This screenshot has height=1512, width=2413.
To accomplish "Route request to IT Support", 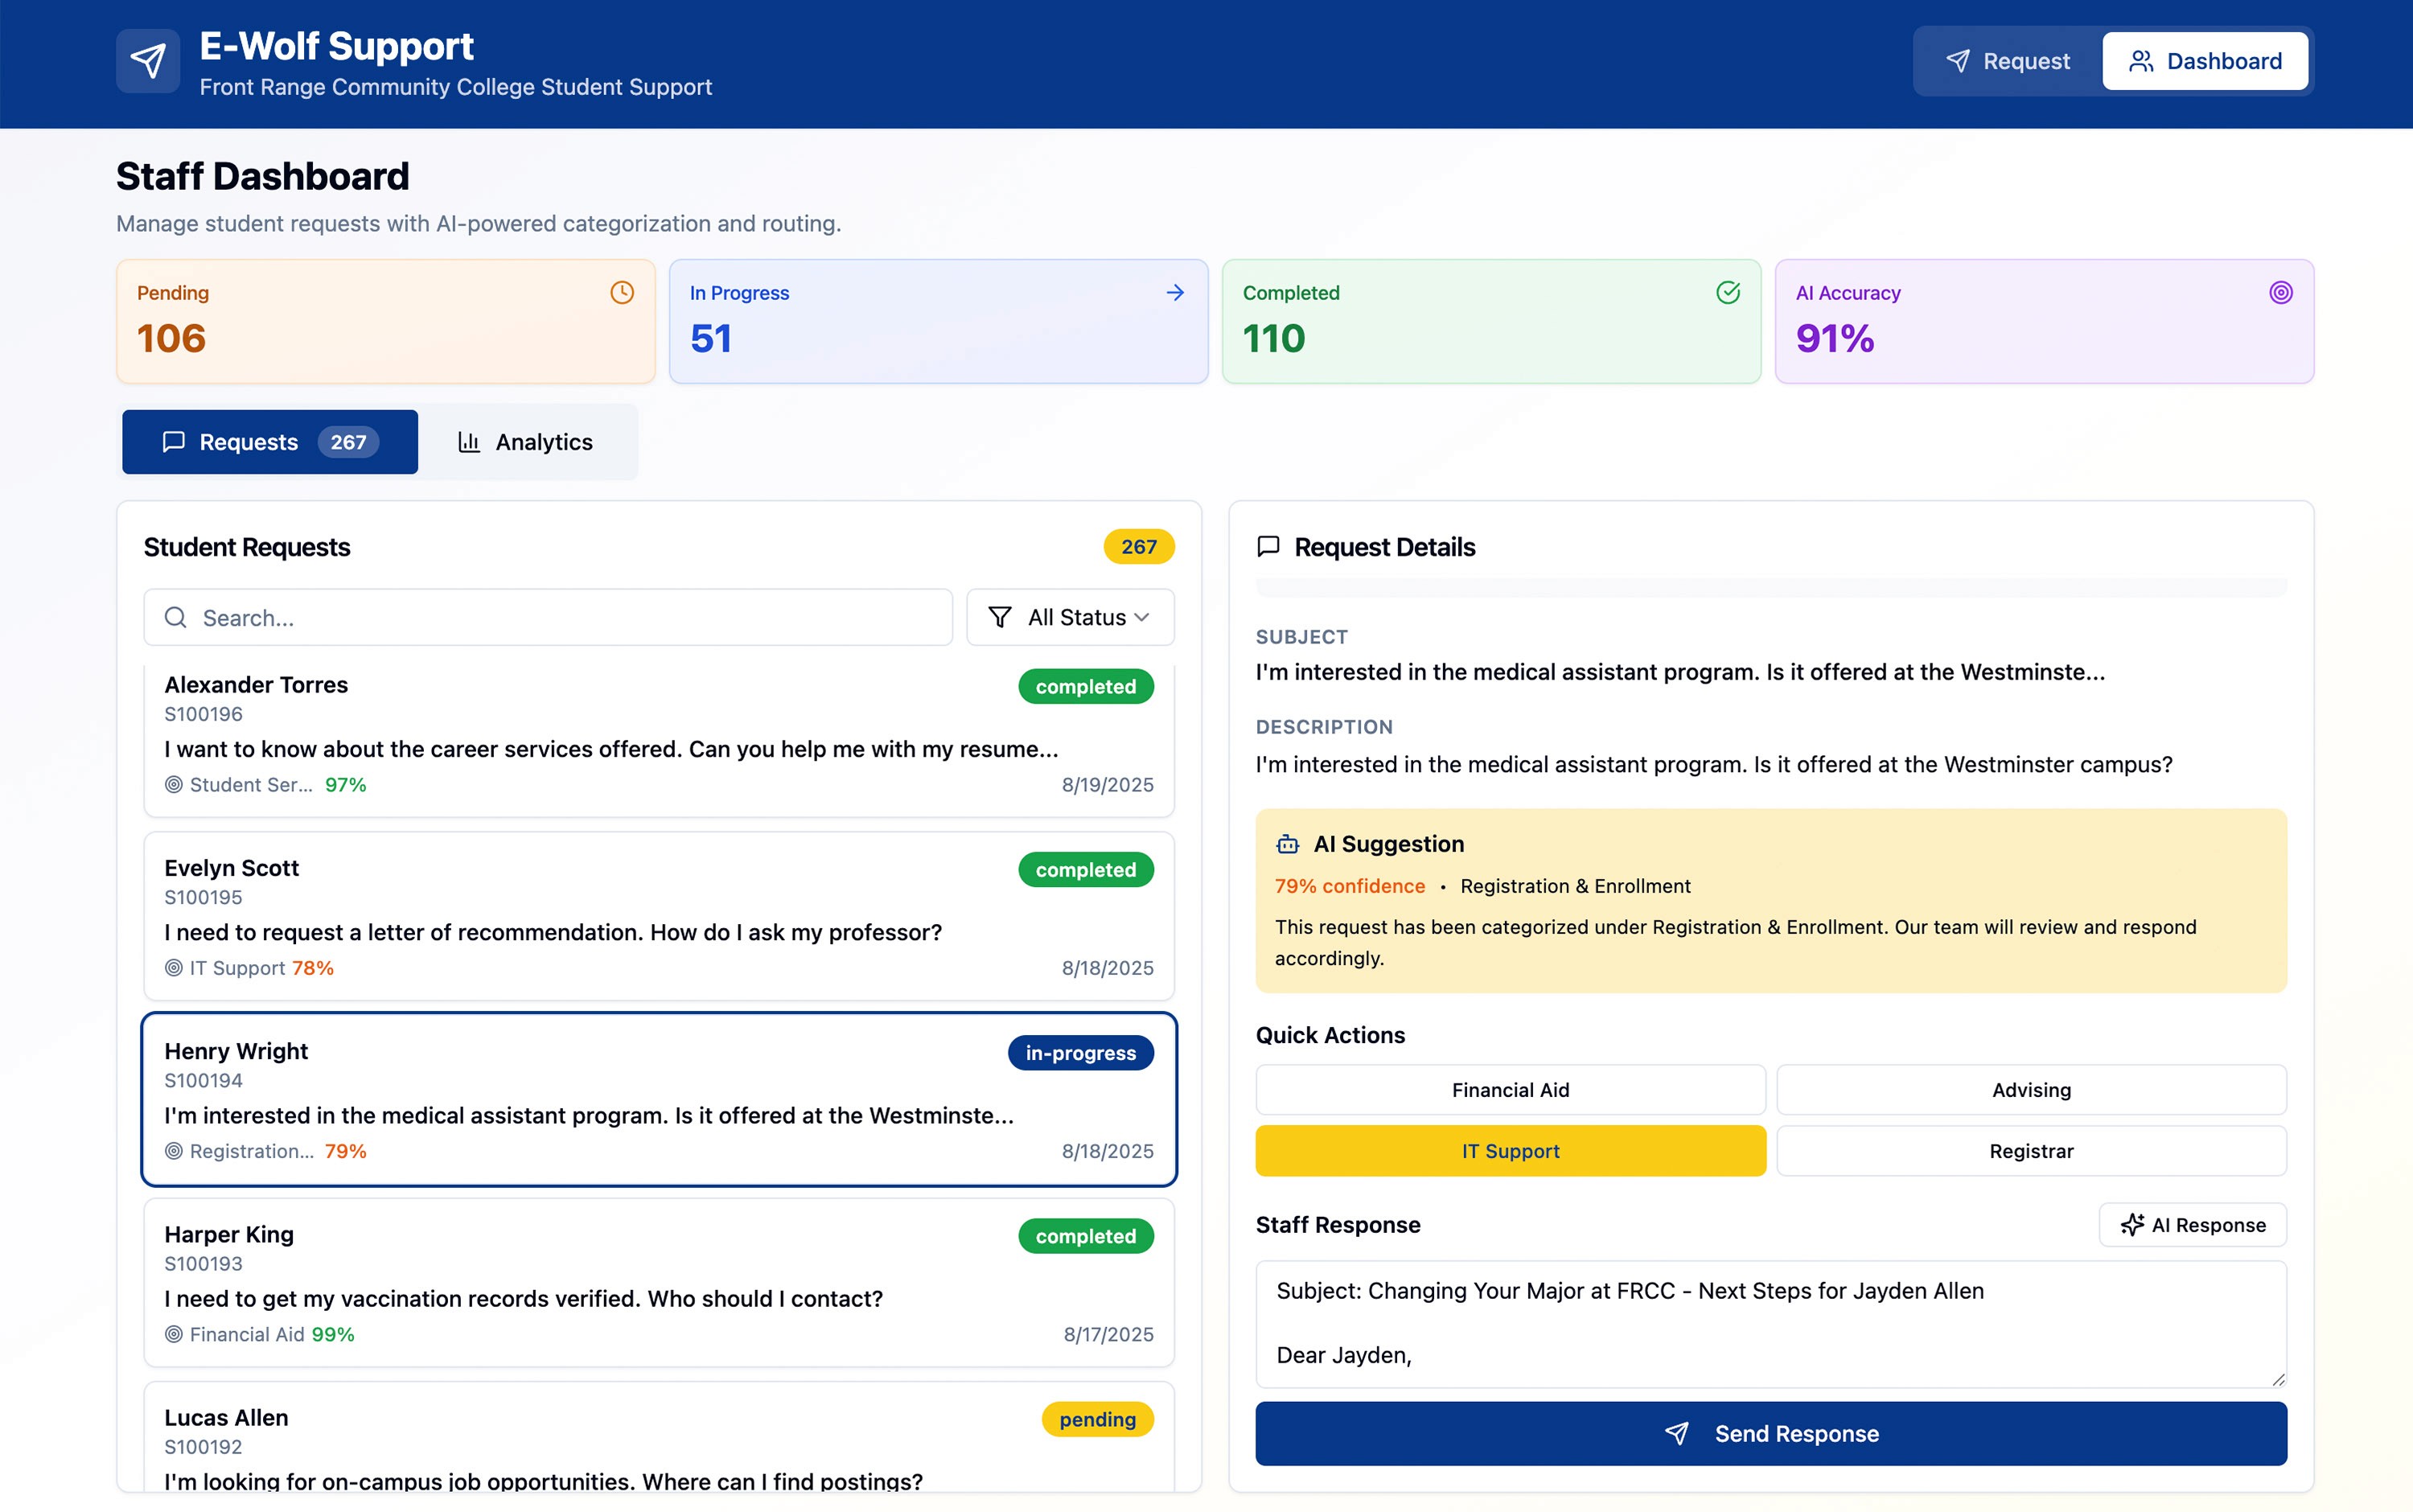I will [x=1510, y=1151].
